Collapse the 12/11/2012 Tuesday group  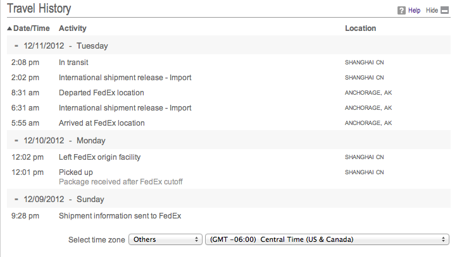16,46
